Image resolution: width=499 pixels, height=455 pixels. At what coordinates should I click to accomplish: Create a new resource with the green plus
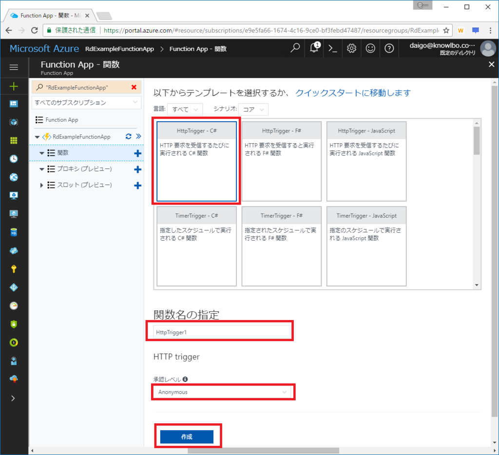(x=14, y=86)
